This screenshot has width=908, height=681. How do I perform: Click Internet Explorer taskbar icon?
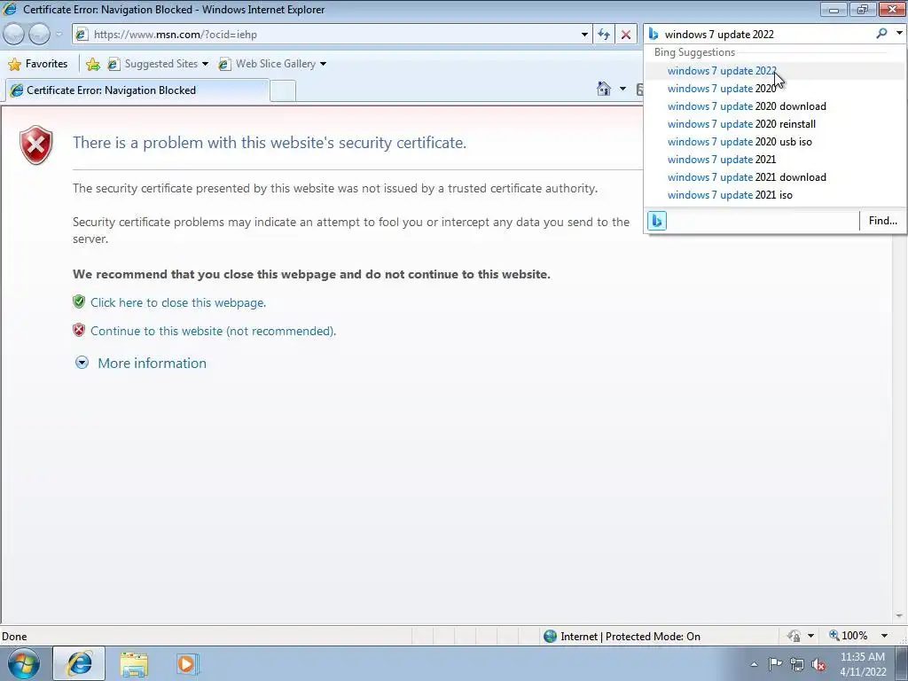(79, 663)
